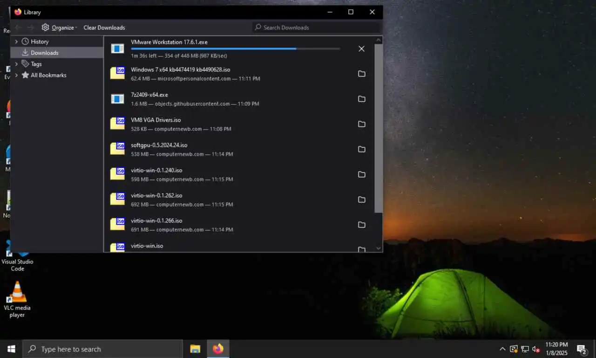Click the VM8 VGA Drivers iso file icon
This screenshot has height=358, width=596.
coord(117,124)
